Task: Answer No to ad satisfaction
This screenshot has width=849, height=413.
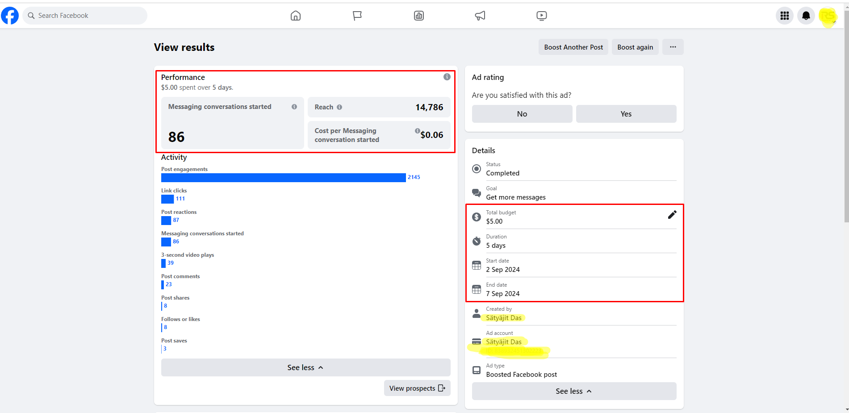Action: tap(522, 114)
